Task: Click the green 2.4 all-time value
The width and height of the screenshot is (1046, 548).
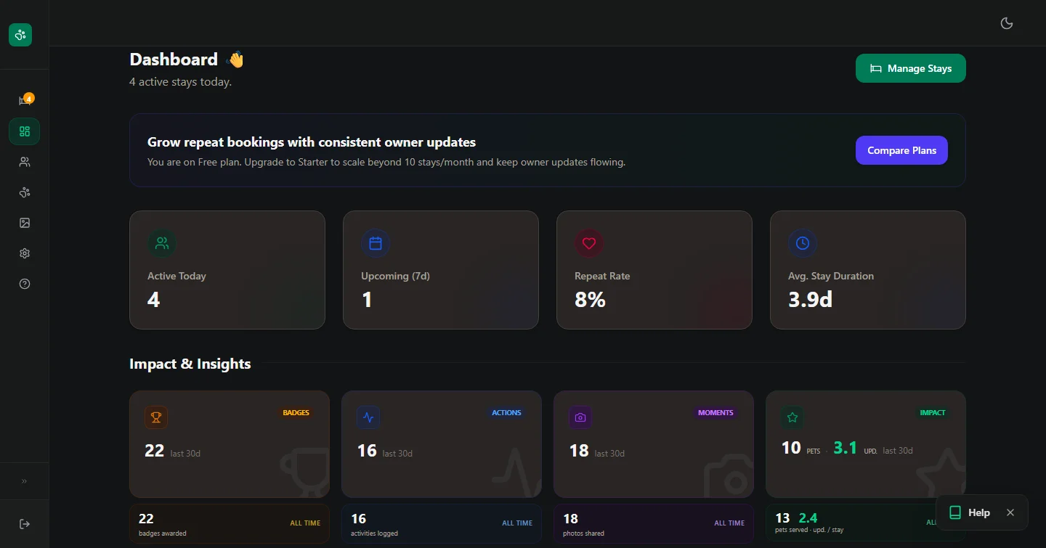Action: pos(808,518)
